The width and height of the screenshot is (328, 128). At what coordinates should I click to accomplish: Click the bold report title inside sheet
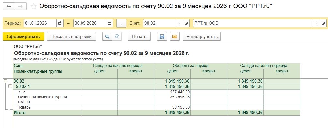[101, 53]
